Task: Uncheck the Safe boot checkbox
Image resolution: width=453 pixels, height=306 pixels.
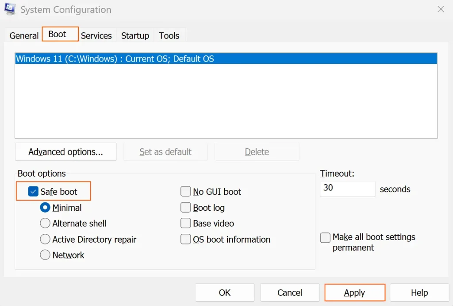Action: click(33, 191)
